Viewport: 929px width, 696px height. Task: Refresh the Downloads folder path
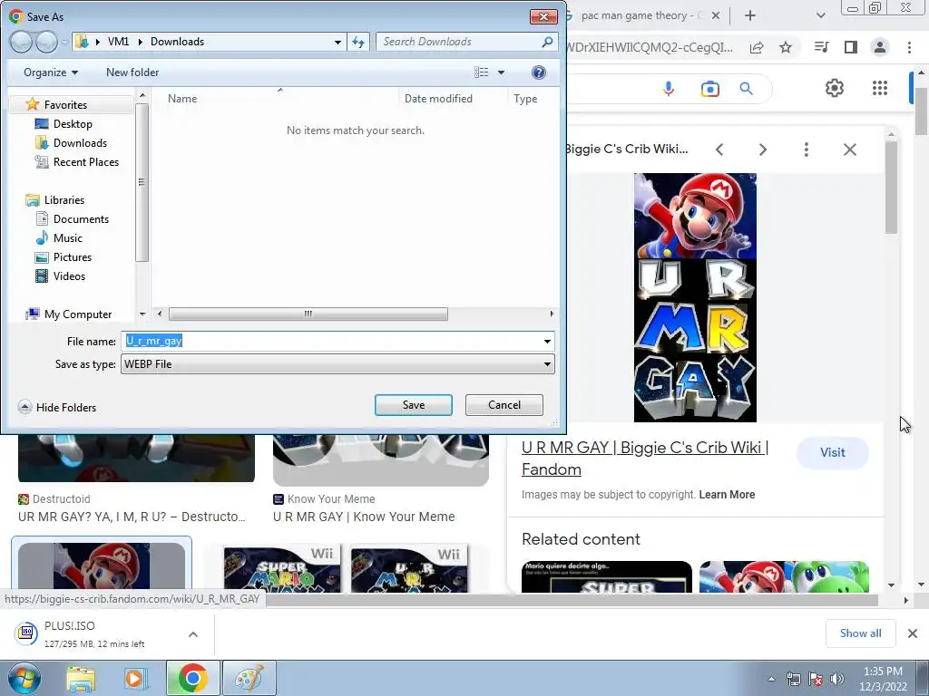tap(358, 42)
